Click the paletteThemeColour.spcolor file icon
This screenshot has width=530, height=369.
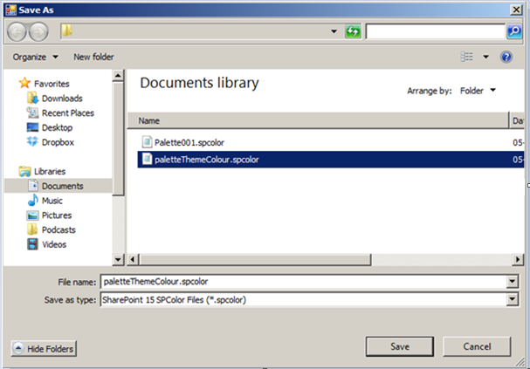[147, 159]
